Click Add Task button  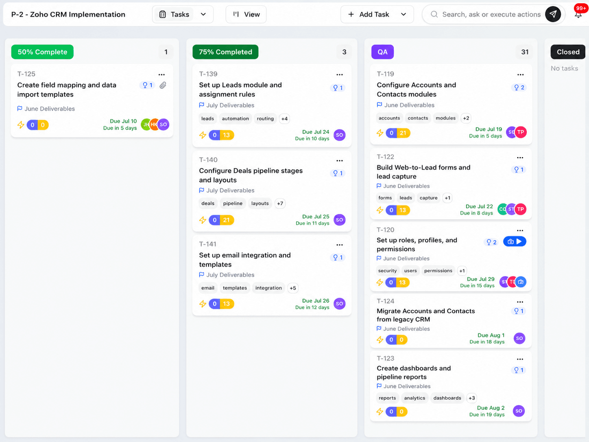(x=369, y=14)
